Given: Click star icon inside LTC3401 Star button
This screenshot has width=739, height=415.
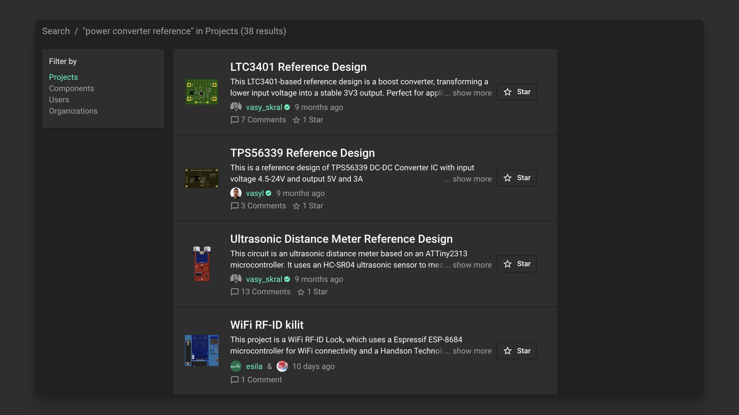Looking at the screenshot, I should [x=507, y=92].
